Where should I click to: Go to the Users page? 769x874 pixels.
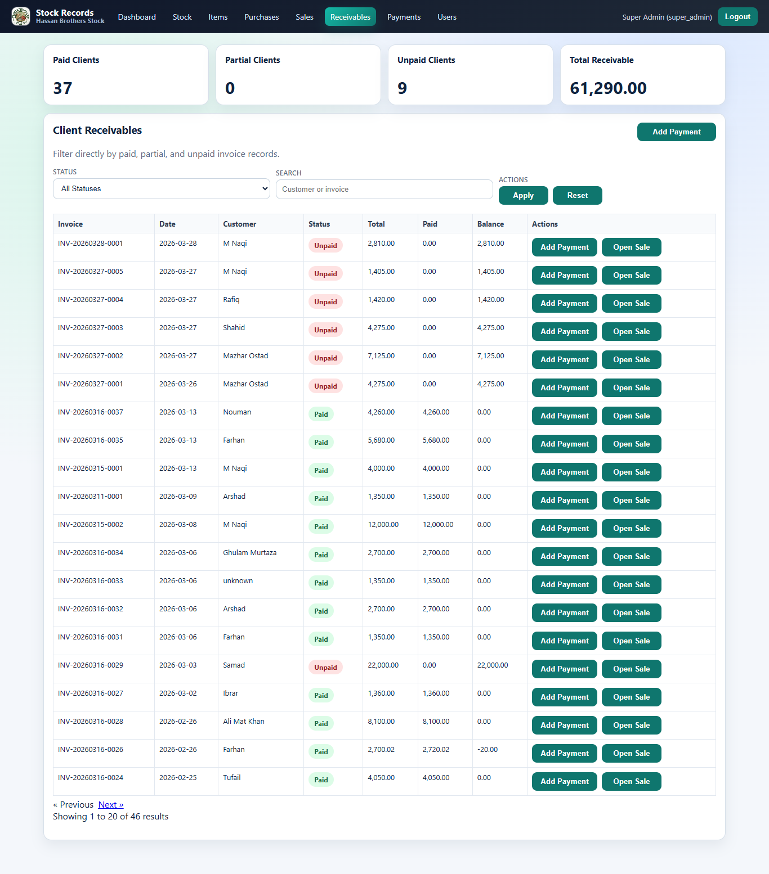point(447,17)
